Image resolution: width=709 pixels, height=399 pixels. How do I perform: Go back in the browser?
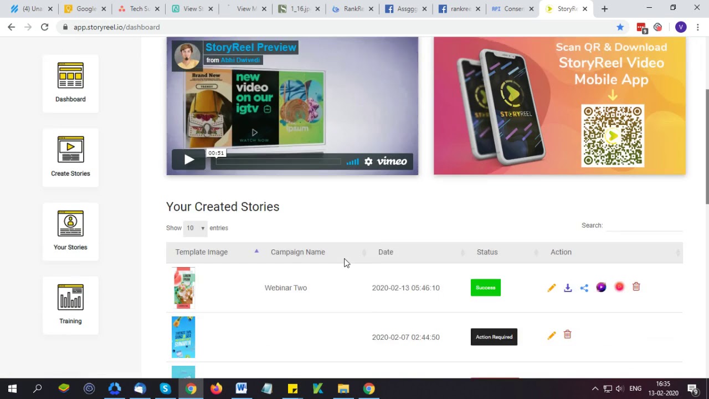(x=11, y=27)
